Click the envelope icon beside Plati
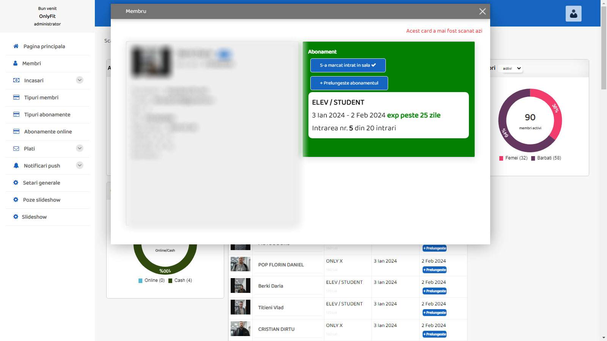The image size is (607, 341). tap(16, 149)
